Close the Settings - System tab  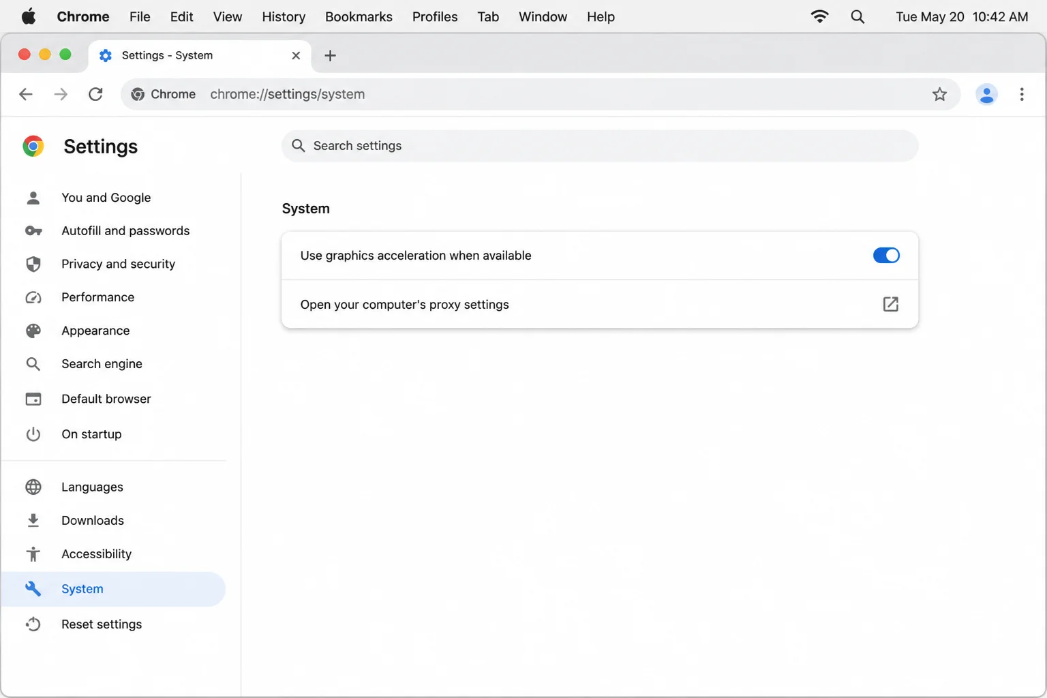tap(296, 56)
